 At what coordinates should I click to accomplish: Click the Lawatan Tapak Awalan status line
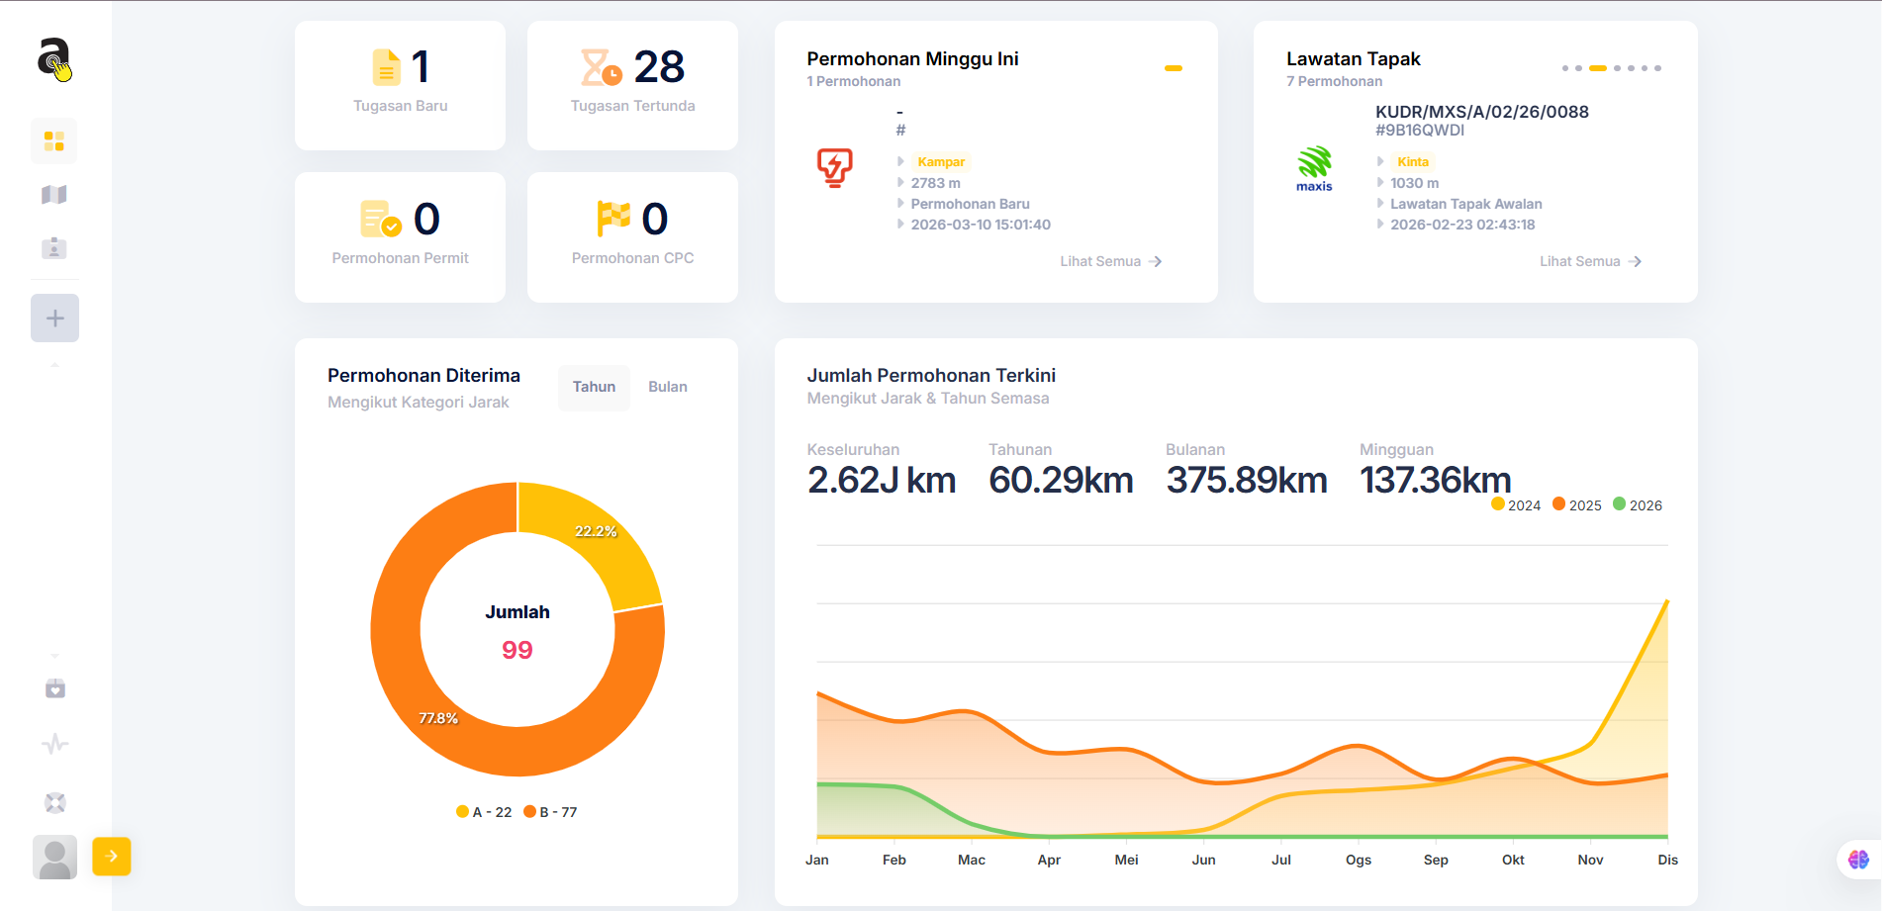[1466, 204]
